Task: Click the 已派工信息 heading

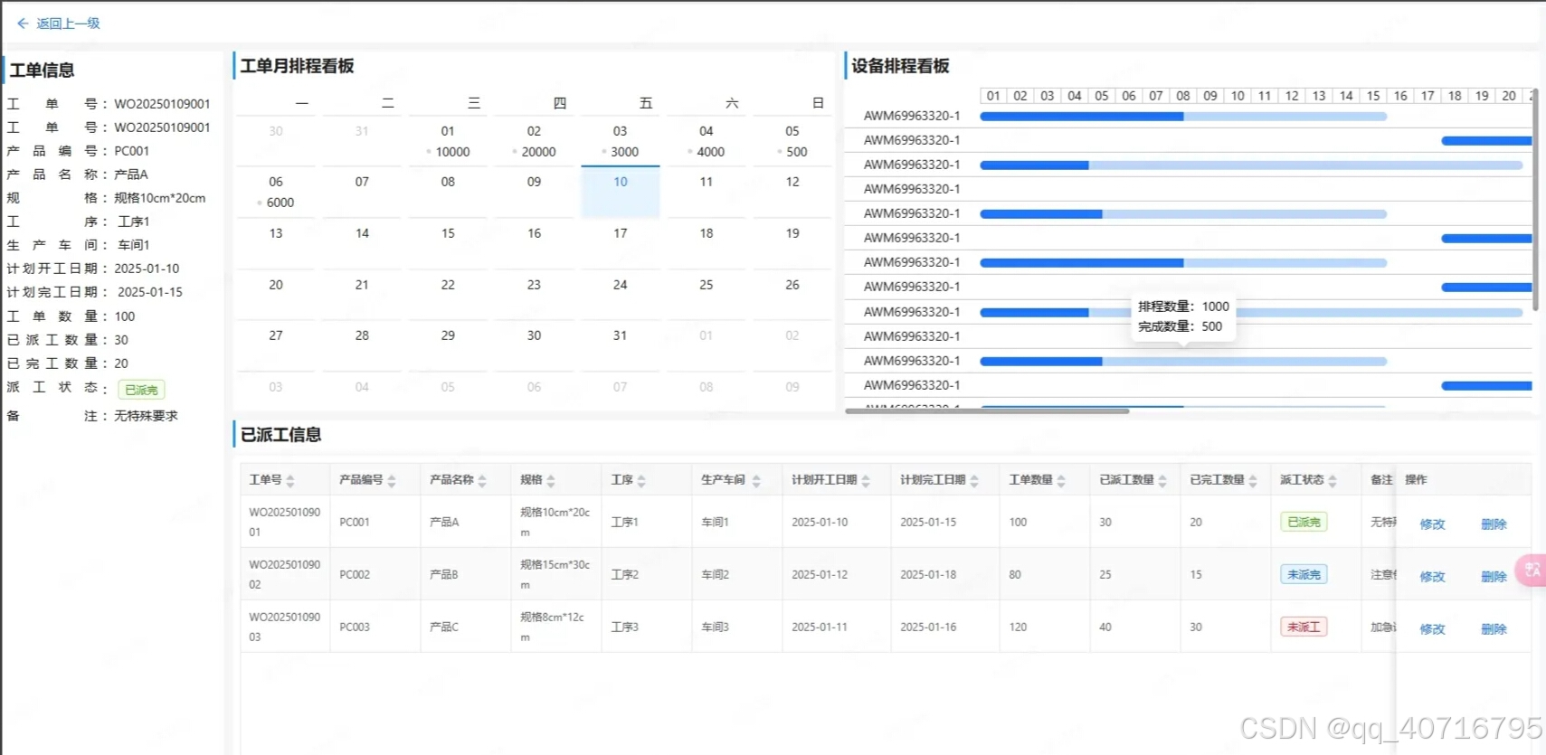Action: pyautogui.click(x=280, y=435)
